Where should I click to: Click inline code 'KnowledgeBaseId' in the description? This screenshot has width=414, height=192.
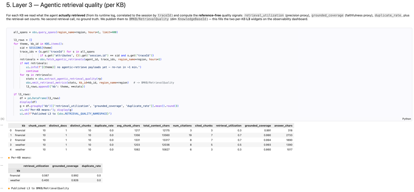pos(192,19)
